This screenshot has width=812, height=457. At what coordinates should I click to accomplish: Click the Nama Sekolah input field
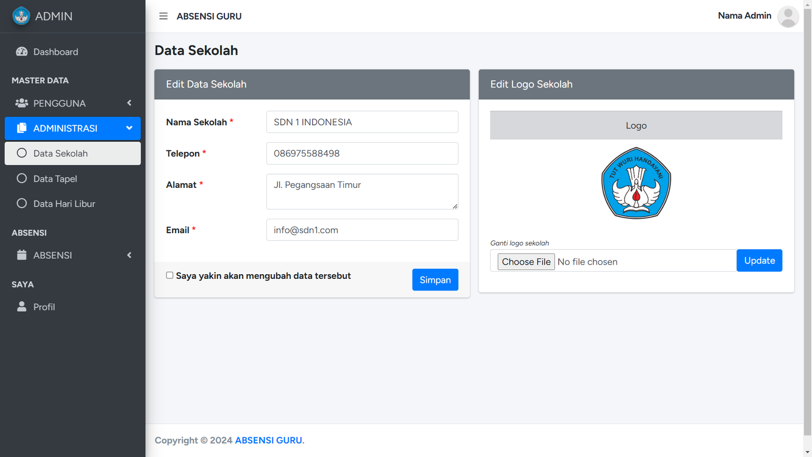click(362, 122)
